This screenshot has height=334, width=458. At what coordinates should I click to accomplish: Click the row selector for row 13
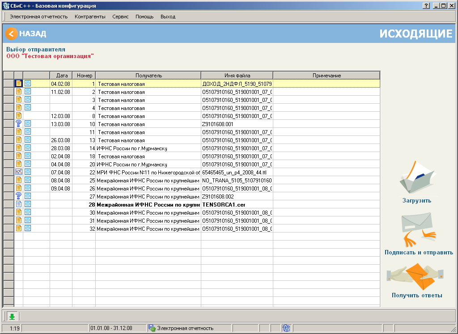point(9,140)
